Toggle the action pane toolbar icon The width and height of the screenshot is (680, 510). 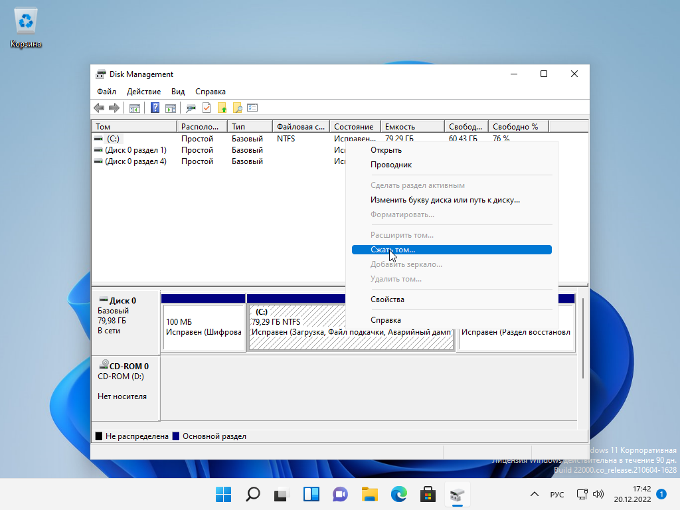171,108
